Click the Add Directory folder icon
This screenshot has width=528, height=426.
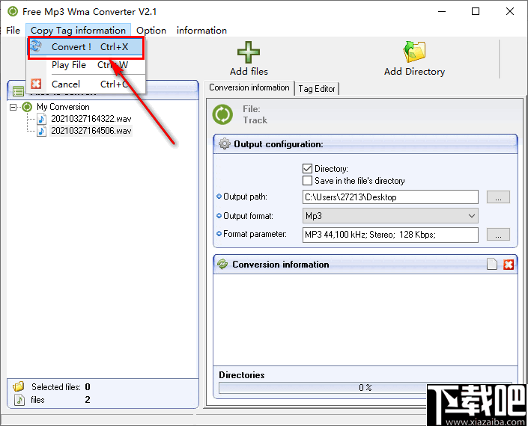point(414,52)
